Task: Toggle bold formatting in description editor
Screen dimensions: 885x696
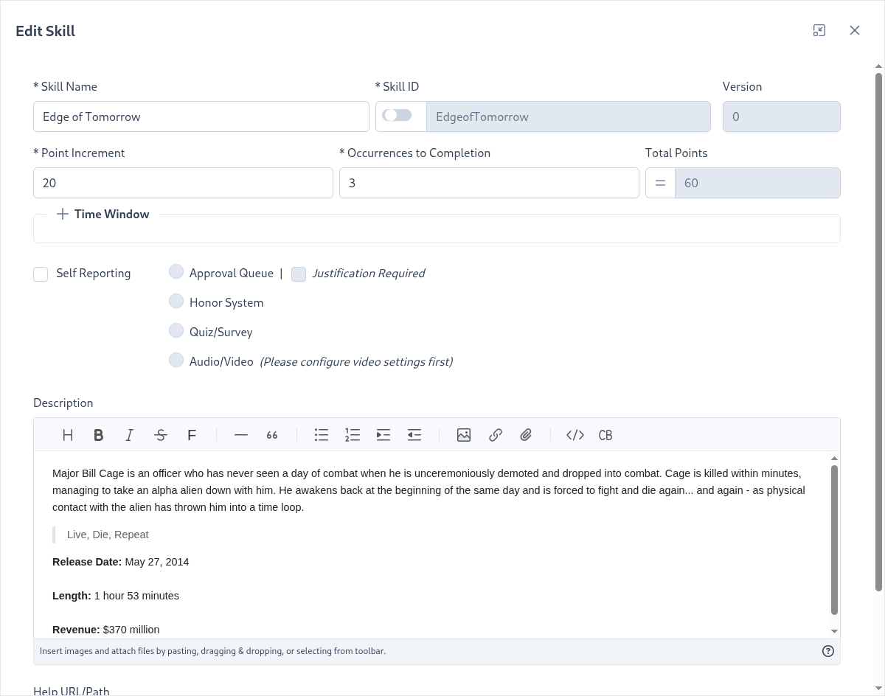Action: [99, 435]
